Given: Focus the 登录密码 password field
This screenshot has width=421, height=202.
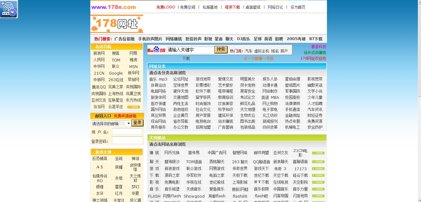Looking at the screenshot, I should click(127, 141).
